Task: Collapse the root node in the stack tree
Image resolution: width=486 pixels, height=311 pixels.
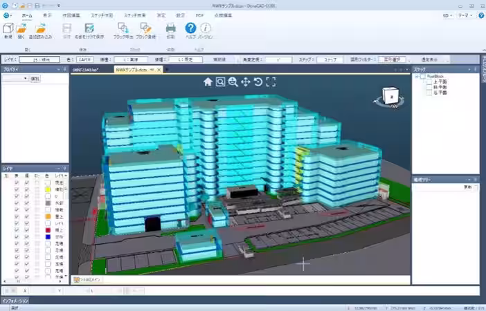Action: 417,76
